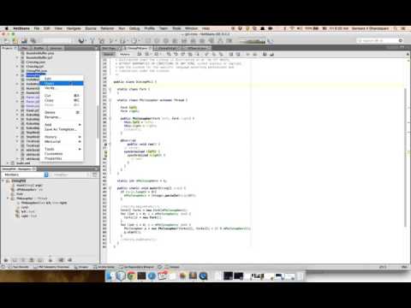Open the Navigate menu
The width and height of the screenshot is (411, 308).
[74, 28]
